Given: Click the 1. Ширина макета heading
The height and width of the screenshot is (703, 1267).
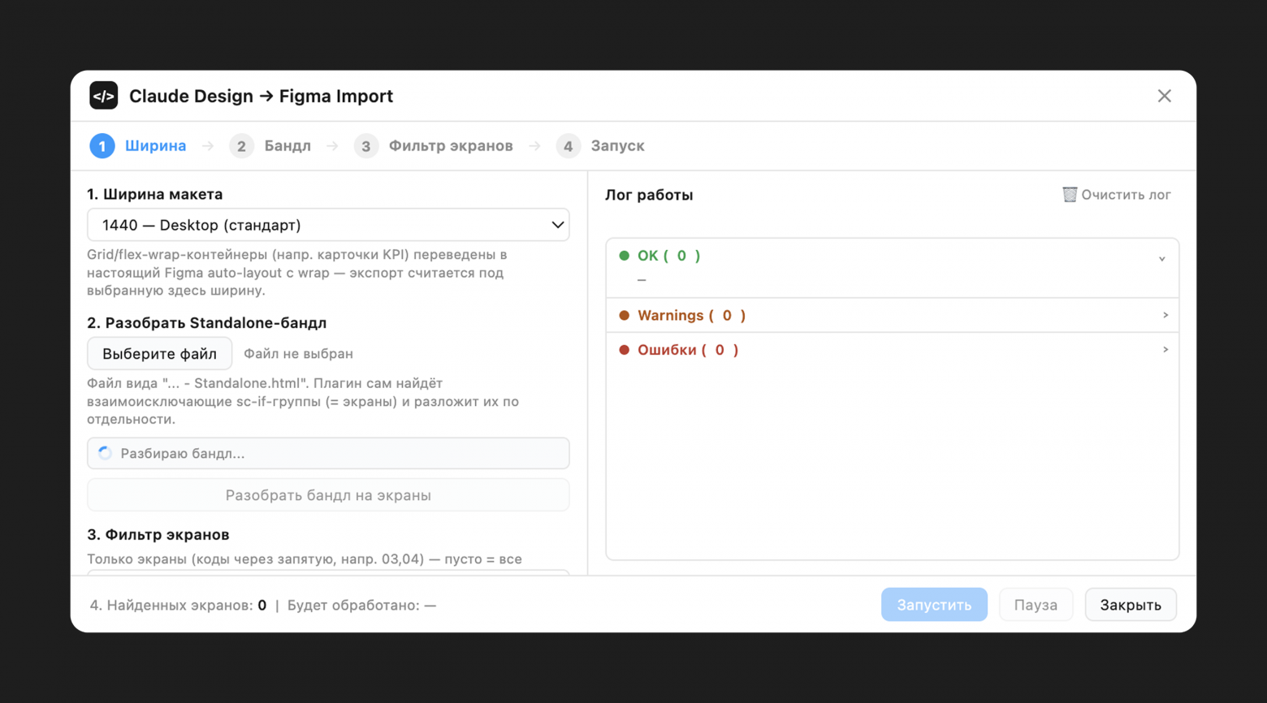Looking at the screenshot, I should [x=154, y=194].
